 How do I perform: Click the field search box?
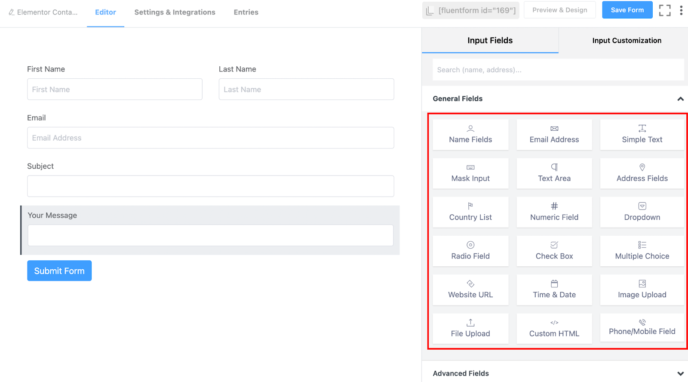(x=558, y=70)
